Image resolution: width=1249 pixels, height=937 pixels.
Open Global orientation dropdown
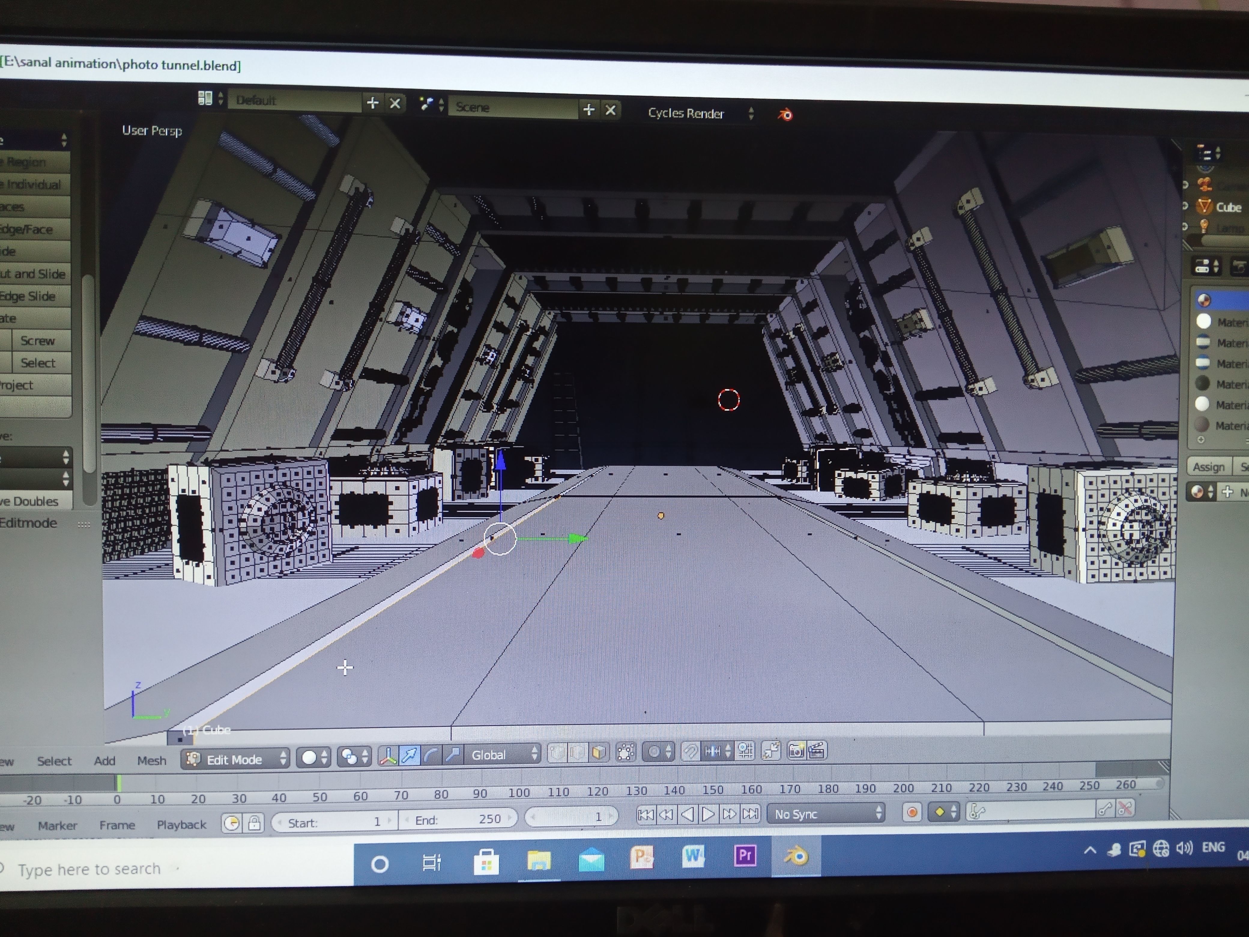(503, 754)
